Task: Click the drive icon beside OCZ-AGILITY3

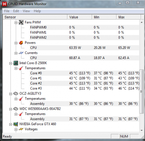Action: point(16,93)
